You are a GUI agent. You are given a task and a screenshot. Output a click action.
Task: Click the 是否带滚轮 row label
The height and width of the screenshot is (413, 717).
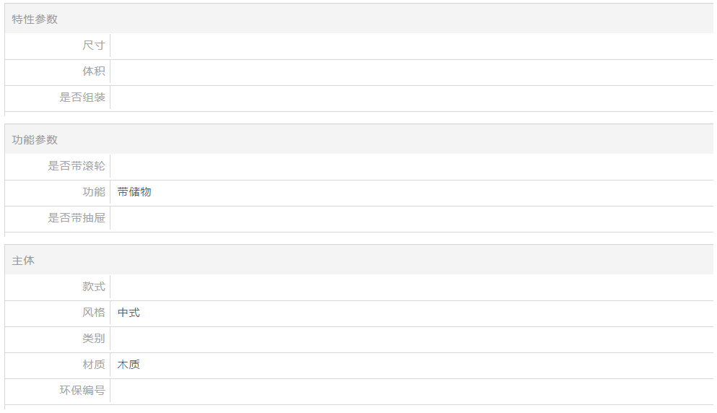tap(77, 166)
